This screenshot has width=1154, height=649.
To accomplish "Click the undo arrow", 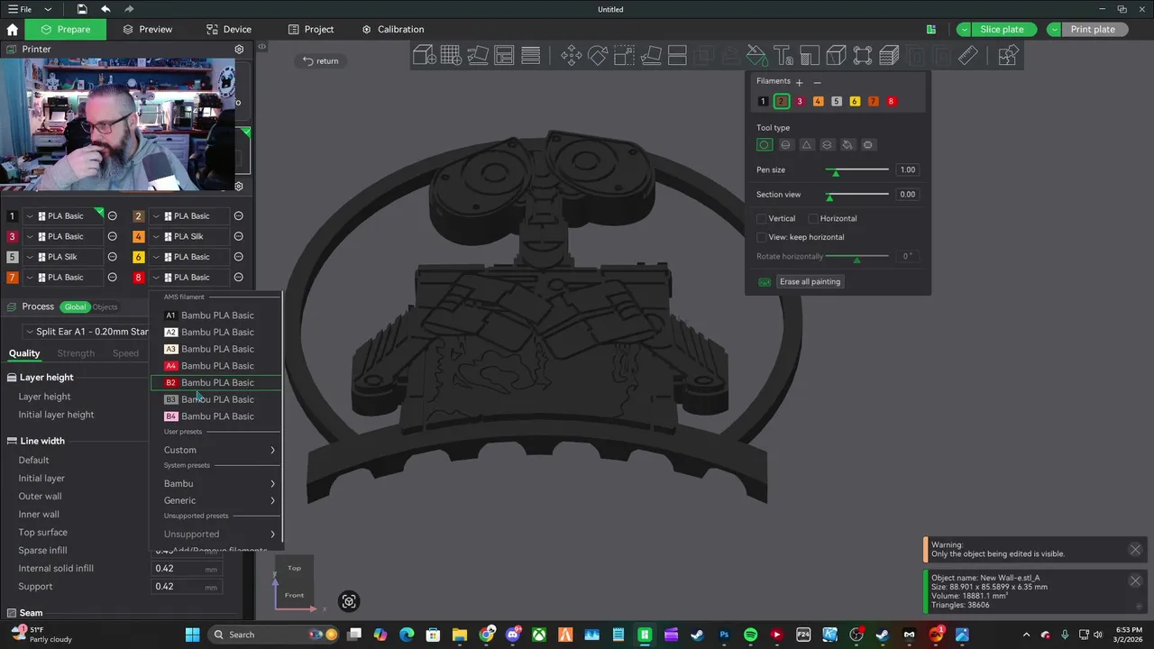I will [x=105, y=9].
